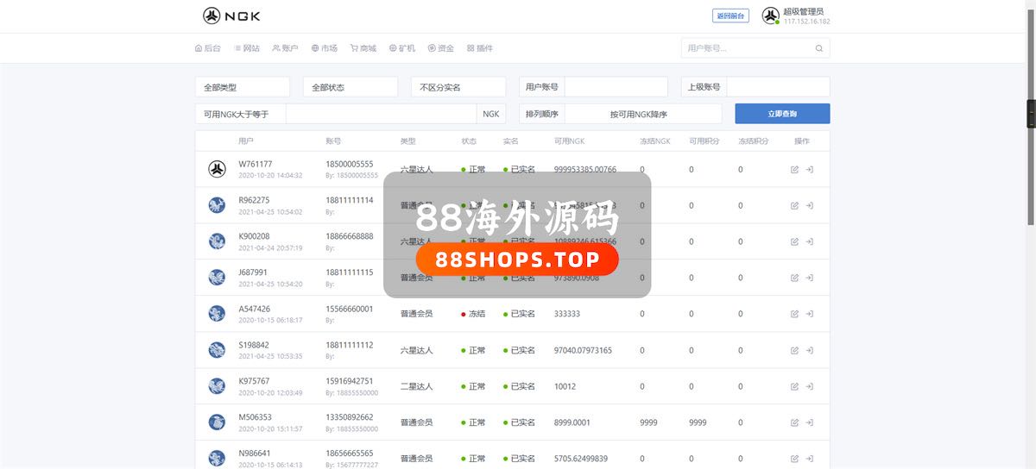Click the login-as icon for user M506353
The width and height of the screenshot is (1036, 469).
[x=810, y=422]
